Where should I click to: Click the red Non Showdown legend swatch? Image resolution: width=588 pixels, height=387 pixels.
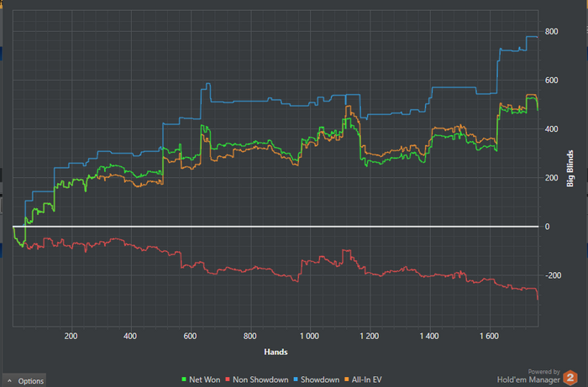(228, 379)
